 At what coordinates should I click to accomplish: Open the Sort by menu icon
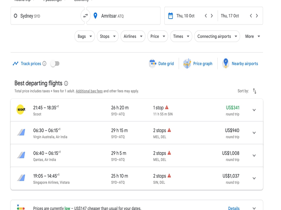pos(254,91)
